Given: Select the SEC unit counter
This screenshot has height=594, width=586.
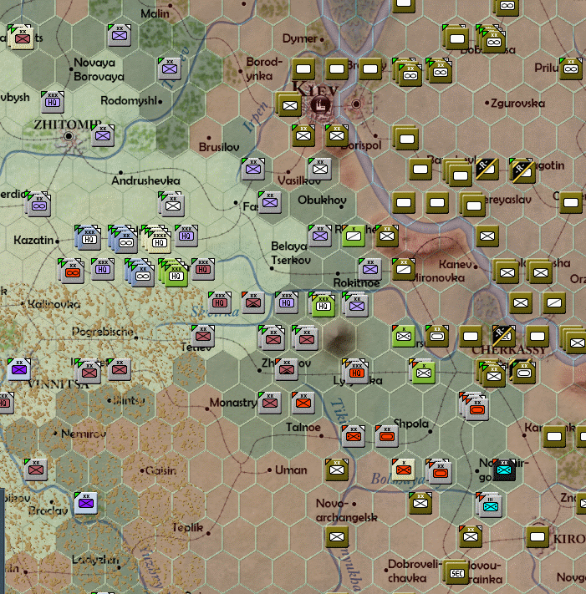Looking at the screenshot, I should click(457, 573).
